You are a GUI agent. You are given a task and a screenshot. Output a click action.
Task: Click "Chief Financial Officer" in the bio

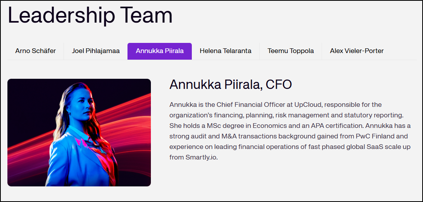[250, 105]
